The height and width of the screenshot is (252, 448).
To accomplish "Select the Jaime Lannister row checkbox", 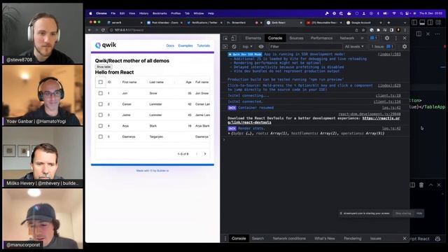I will coord(101,115).
